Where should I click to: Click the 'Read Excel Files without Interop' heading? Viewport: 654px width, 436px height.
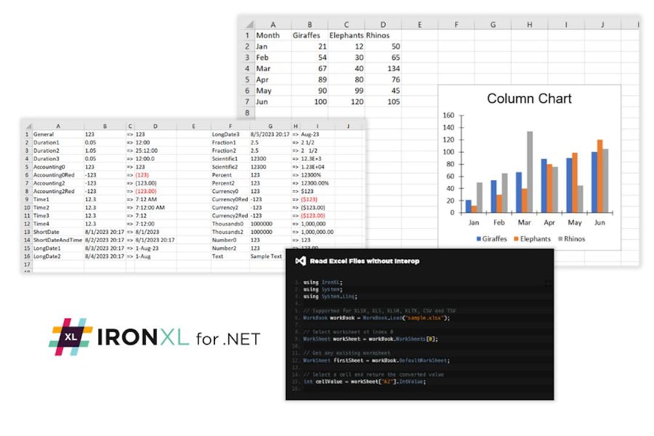(x=364, y=261)
